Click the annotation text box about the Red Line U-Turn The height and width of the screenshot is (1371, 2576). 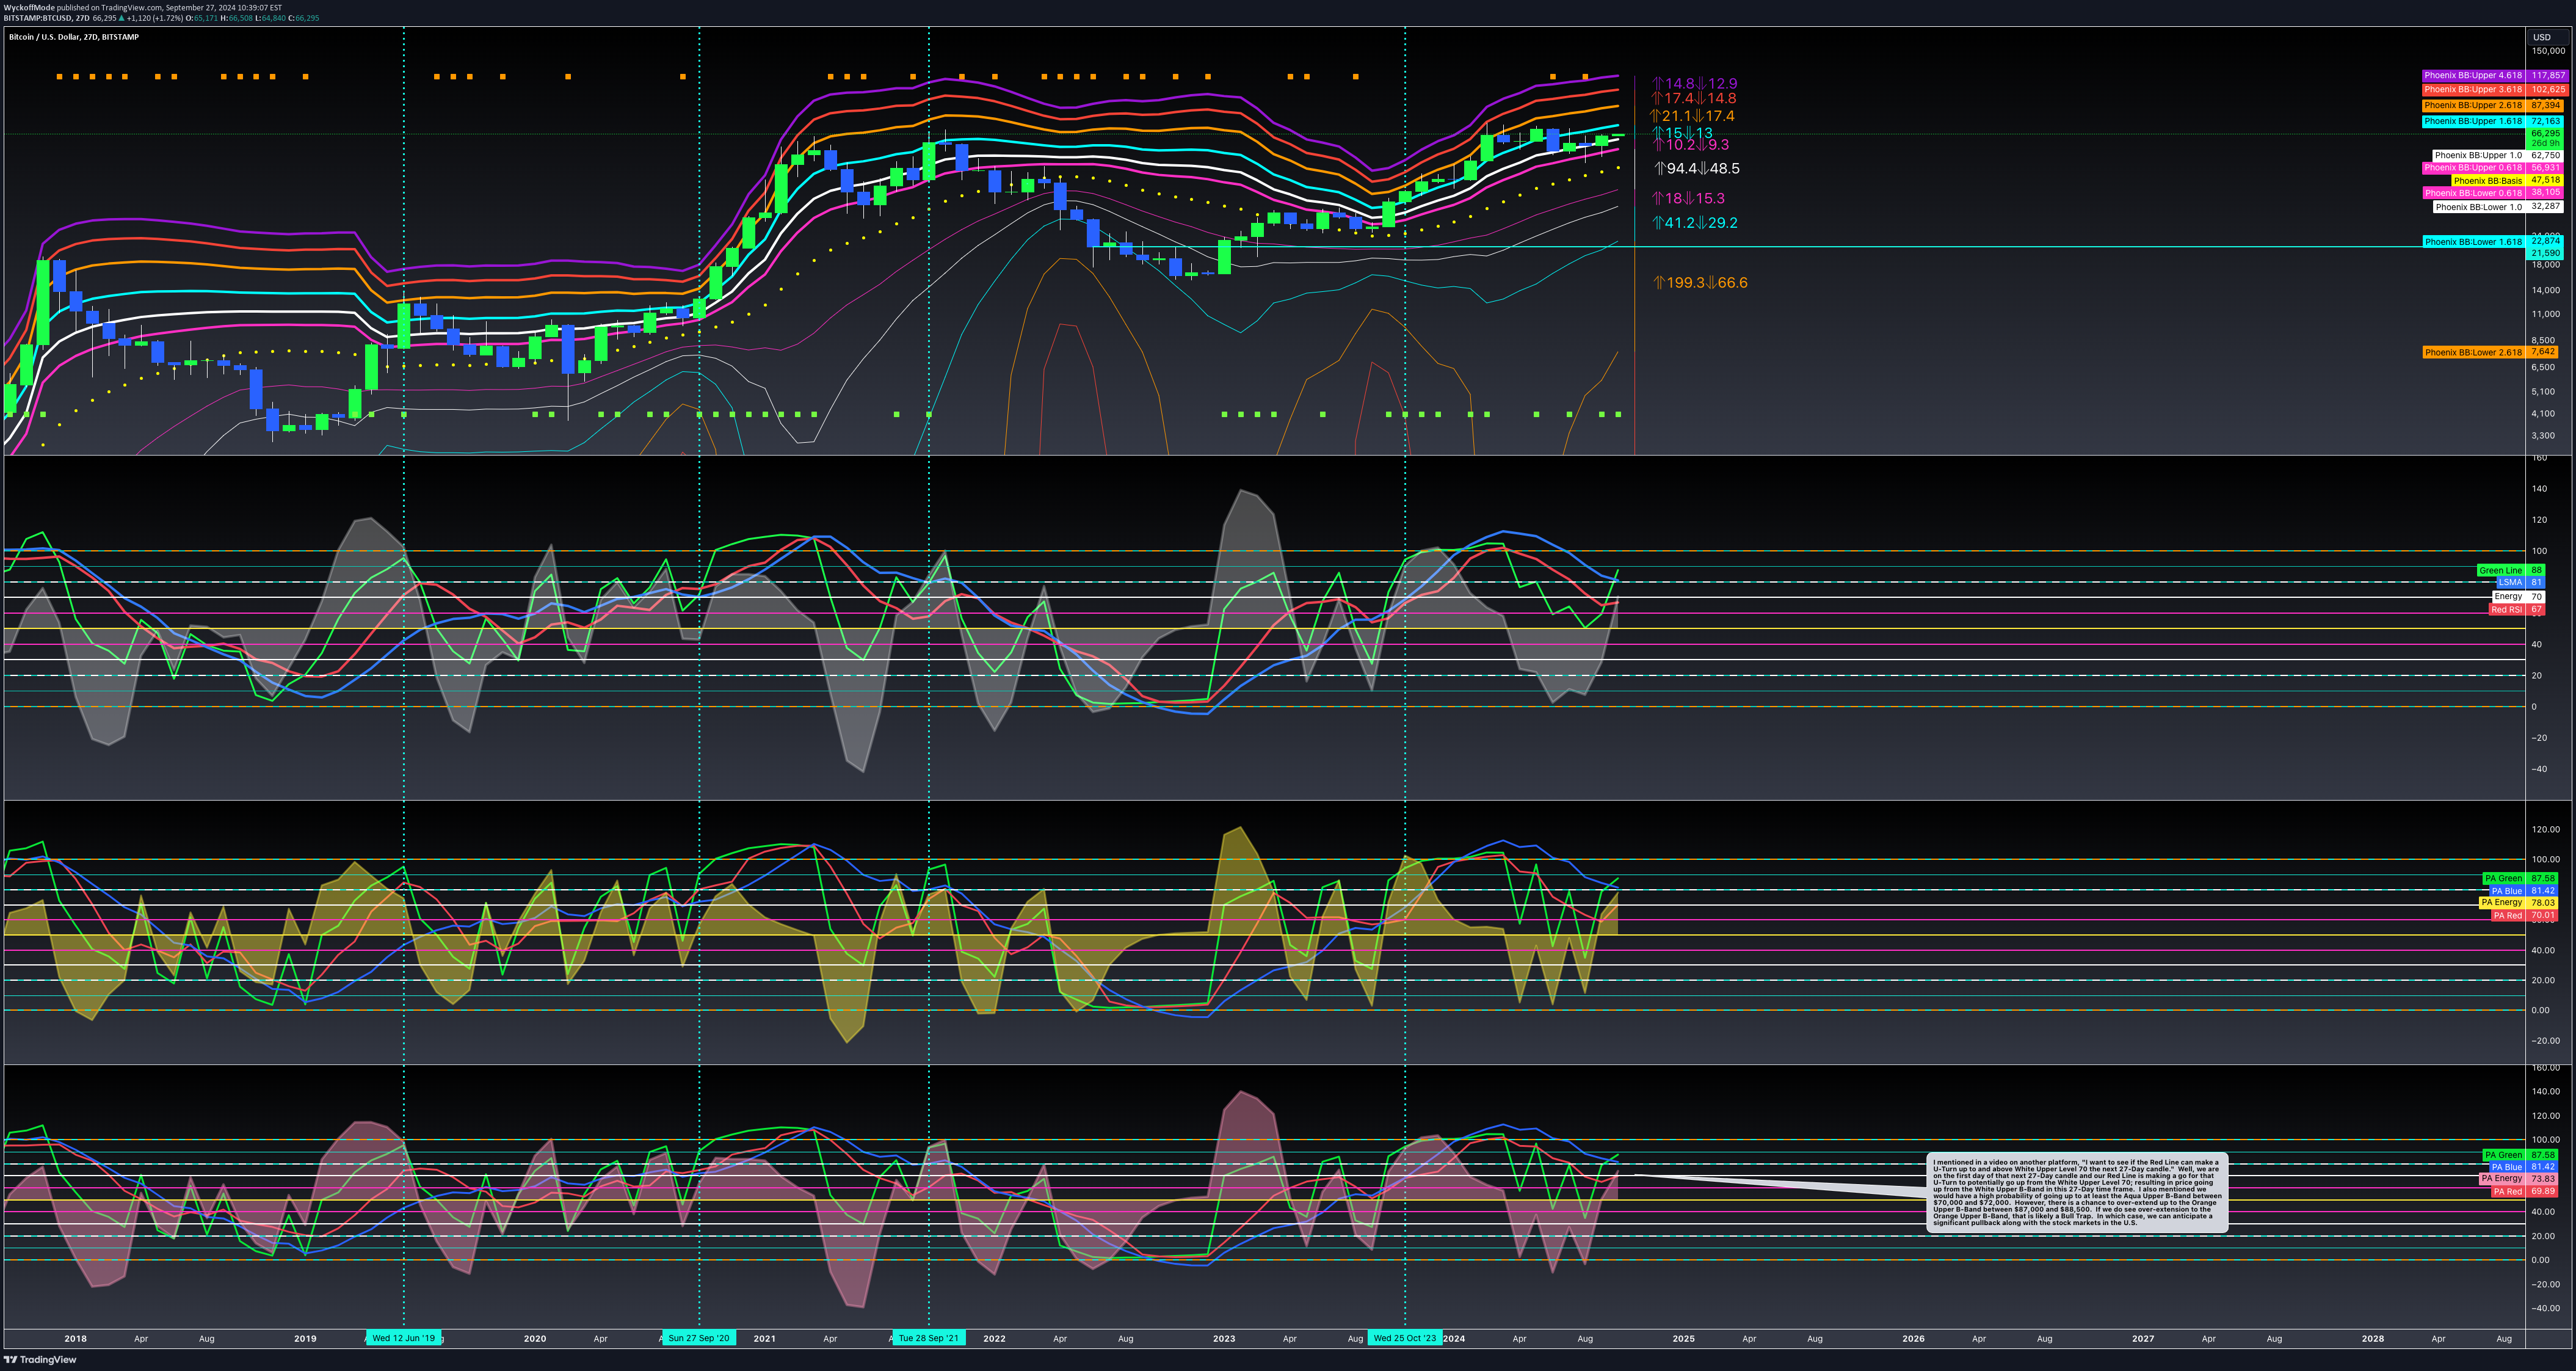click(2077, 1193)
